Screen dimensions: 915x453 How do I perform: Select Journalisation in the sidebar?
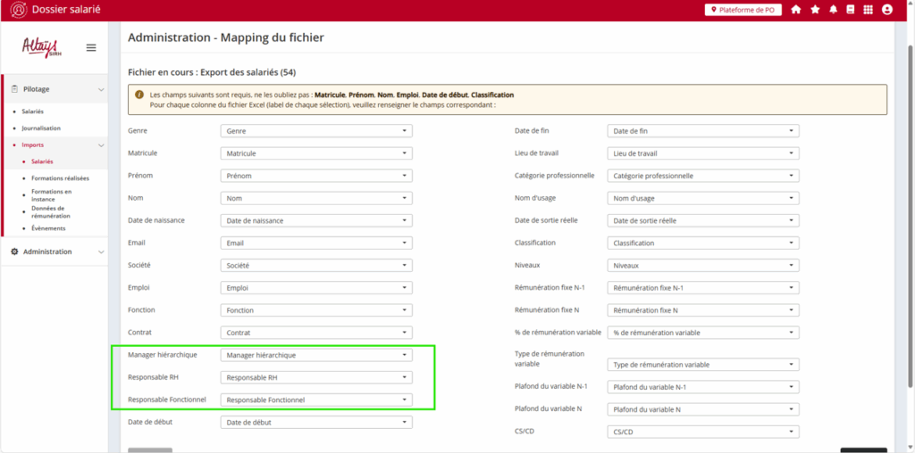[x=41, y=128]
